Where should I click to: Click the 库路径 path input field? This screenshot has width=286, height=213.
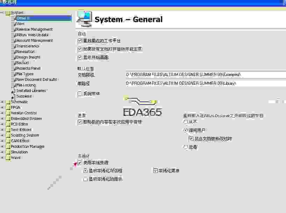(206, 83)
